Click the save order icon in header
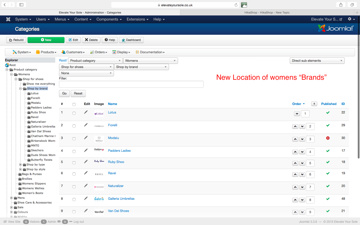 (x=314, y=104)
